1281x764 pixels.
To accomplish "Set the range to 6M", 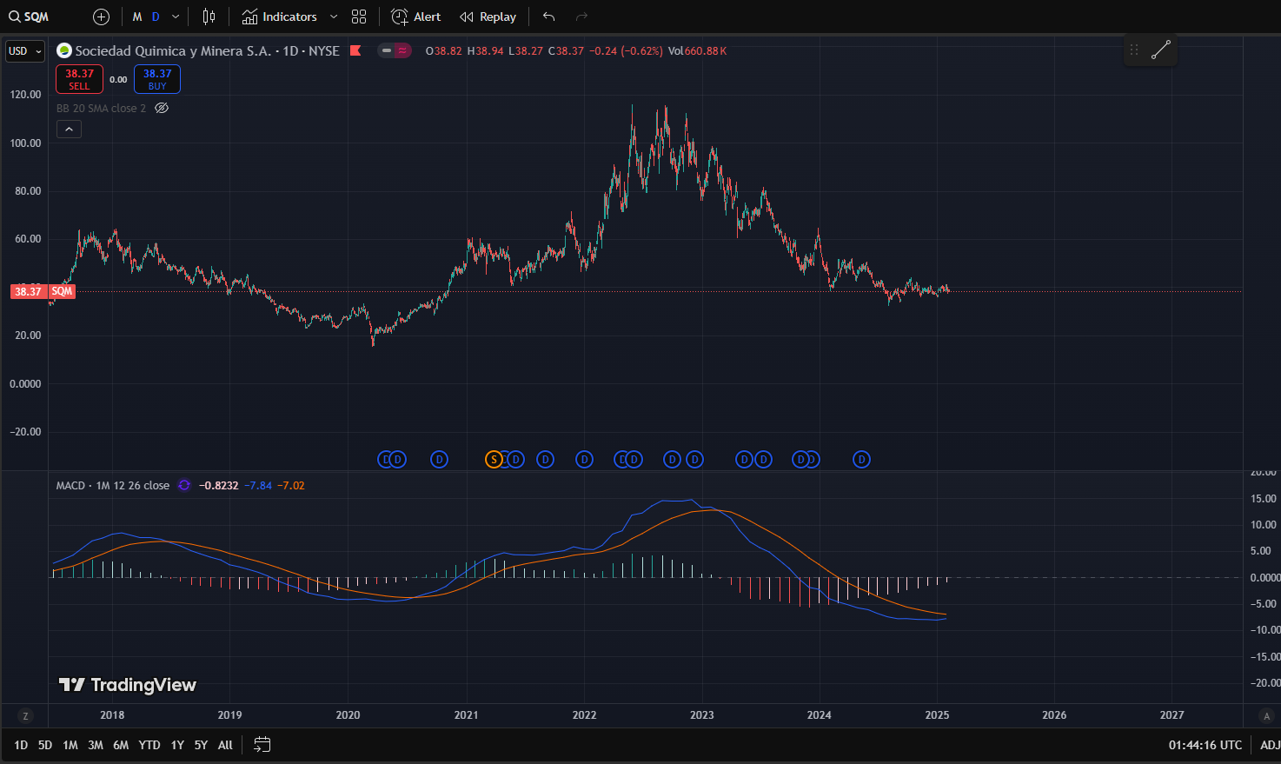I will point(121,745).
